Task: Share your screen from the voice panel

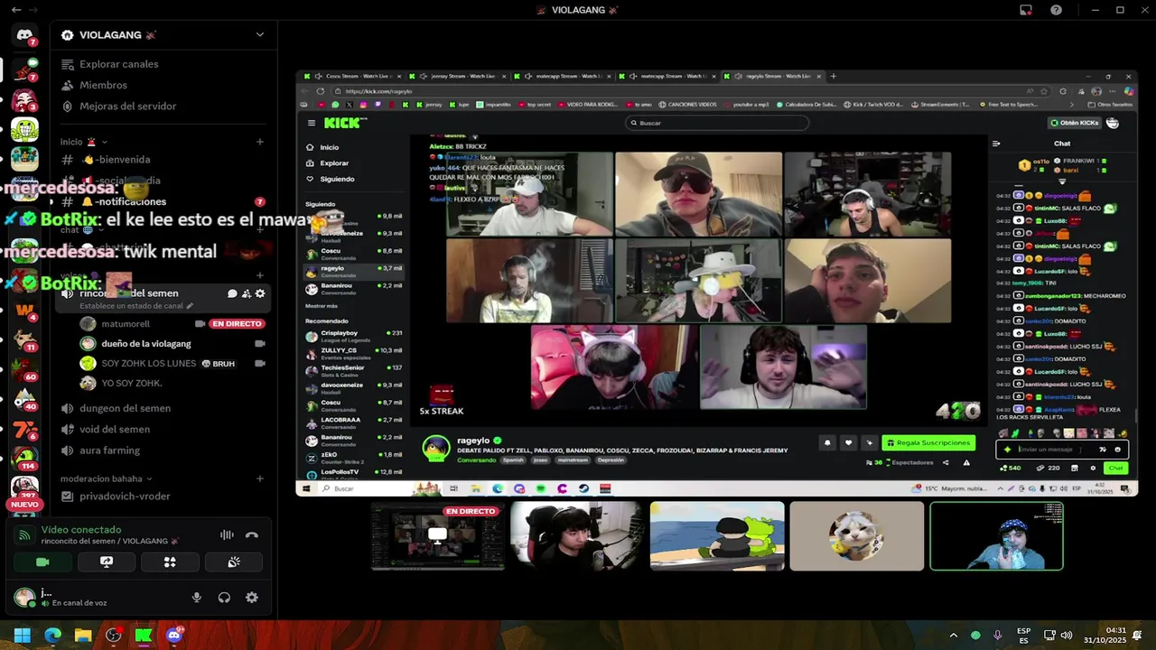Action: click(106, 562)
